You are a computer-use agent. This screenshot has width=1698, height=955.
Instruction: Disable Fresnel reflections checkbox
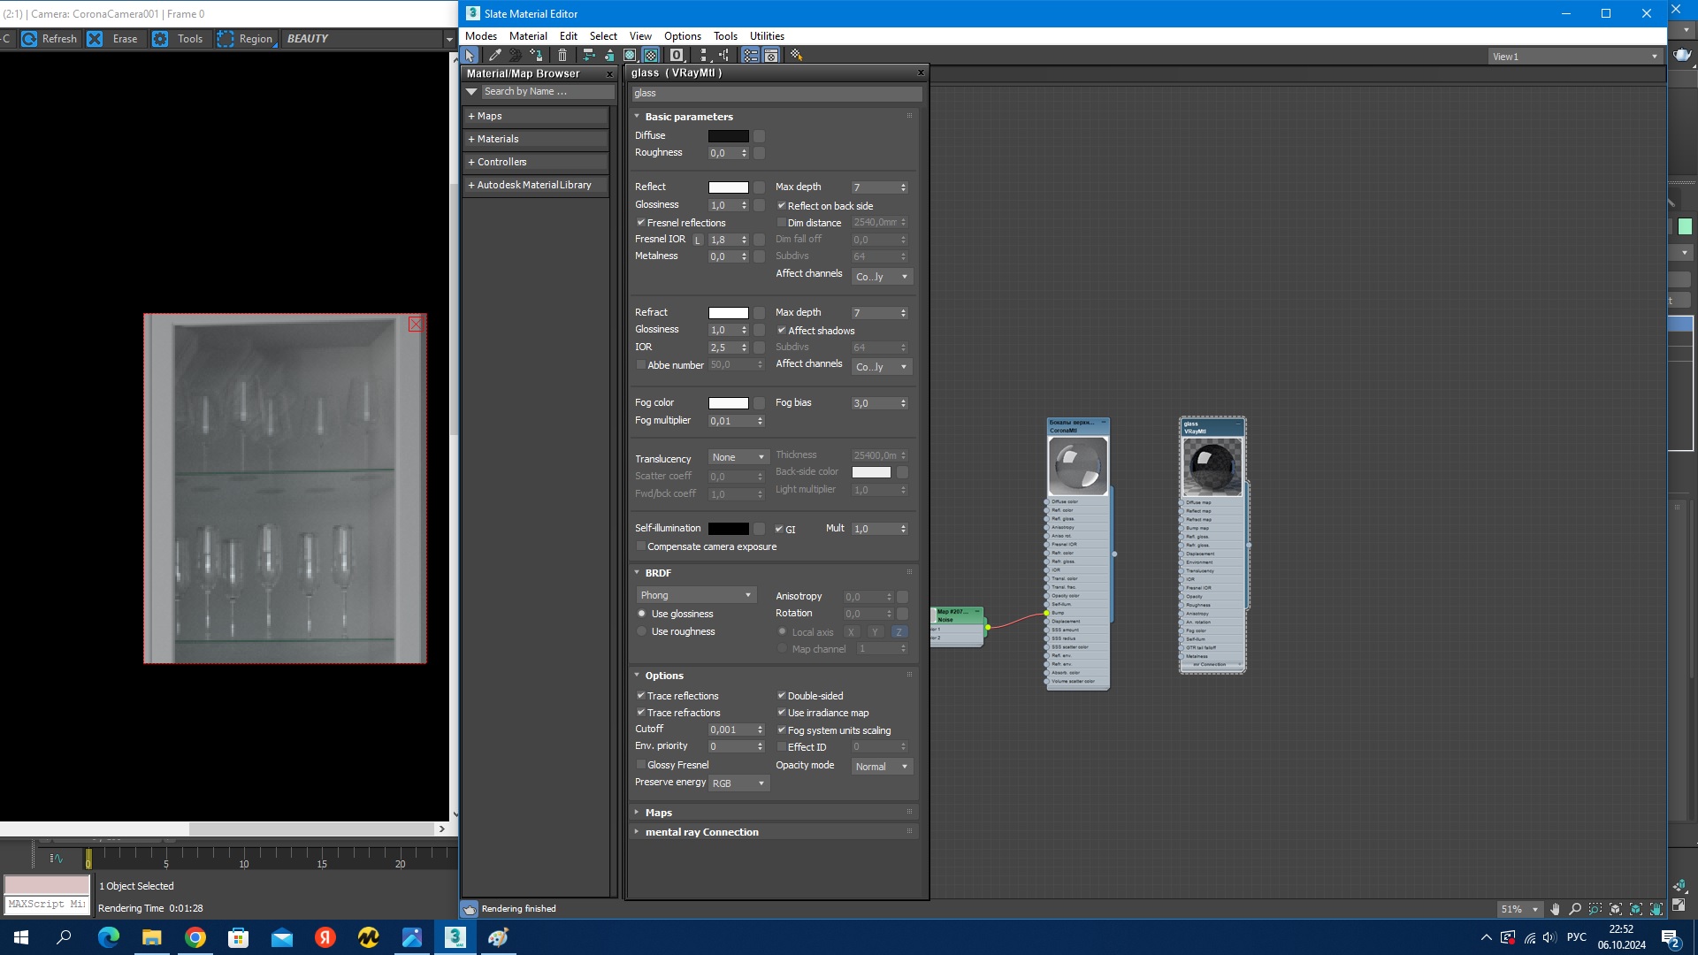(x=640, y=223)
